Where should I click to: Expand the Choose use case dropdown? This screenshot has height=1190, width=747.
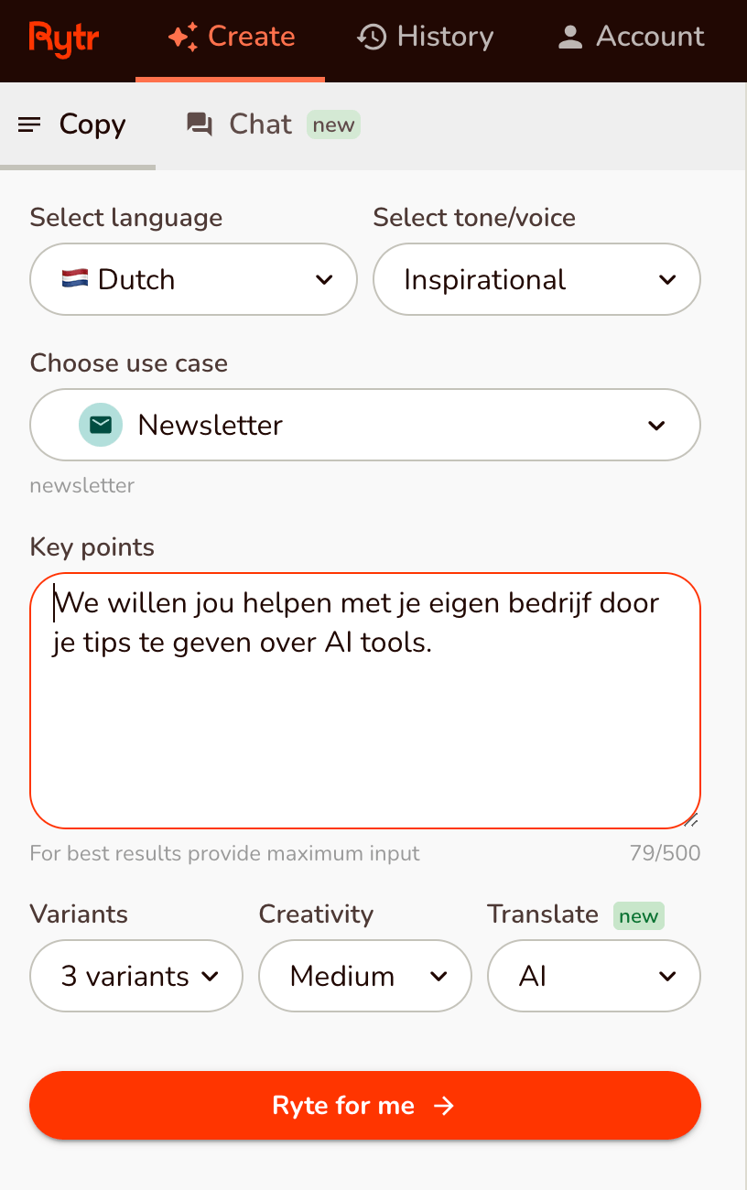(364, 424)
